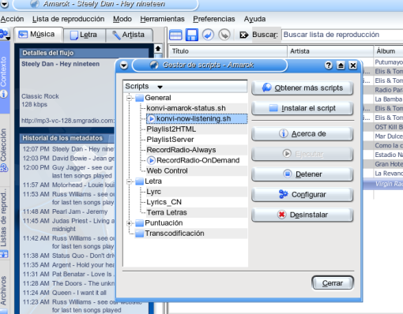Select konvi-amarok-status.sh script
Viewport: 403px width, 314px height.
pyautogui.click(x=186, y=108)
